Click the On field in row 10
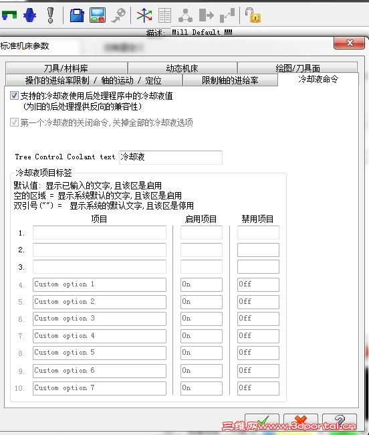 (x=201, y=388)
